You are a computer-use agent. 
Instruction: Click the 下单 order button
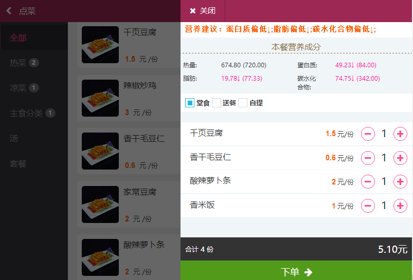[x=296, y=272]
